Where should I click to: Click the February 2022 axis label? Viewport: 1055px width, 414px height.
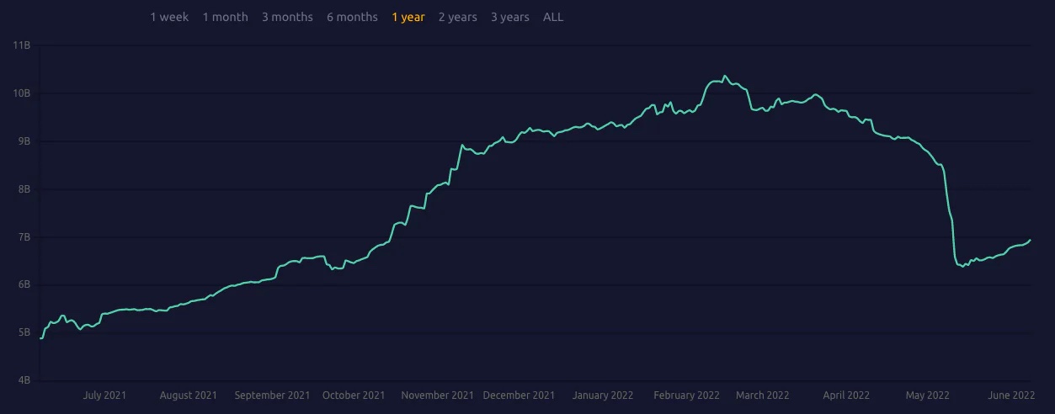coord(686,395)
